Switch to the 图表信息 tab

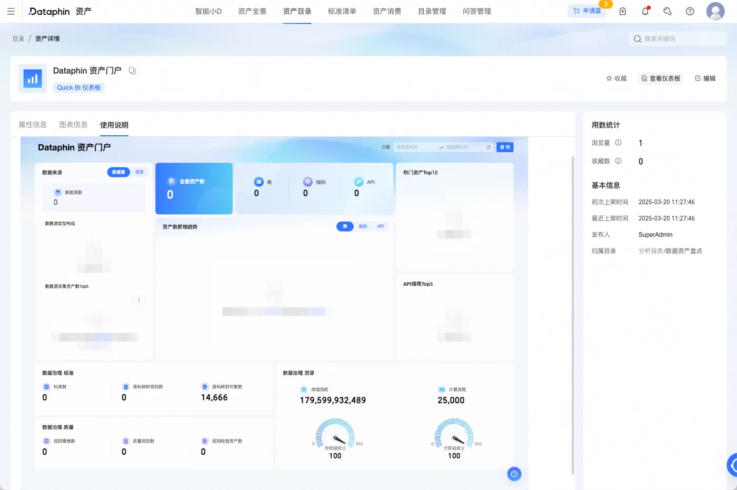[73, 125]
